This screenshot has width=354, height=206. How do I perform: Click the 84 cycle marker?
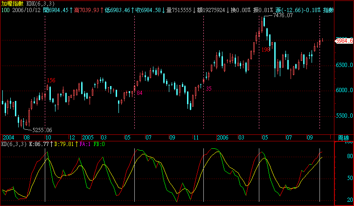[x=139, y=93]
